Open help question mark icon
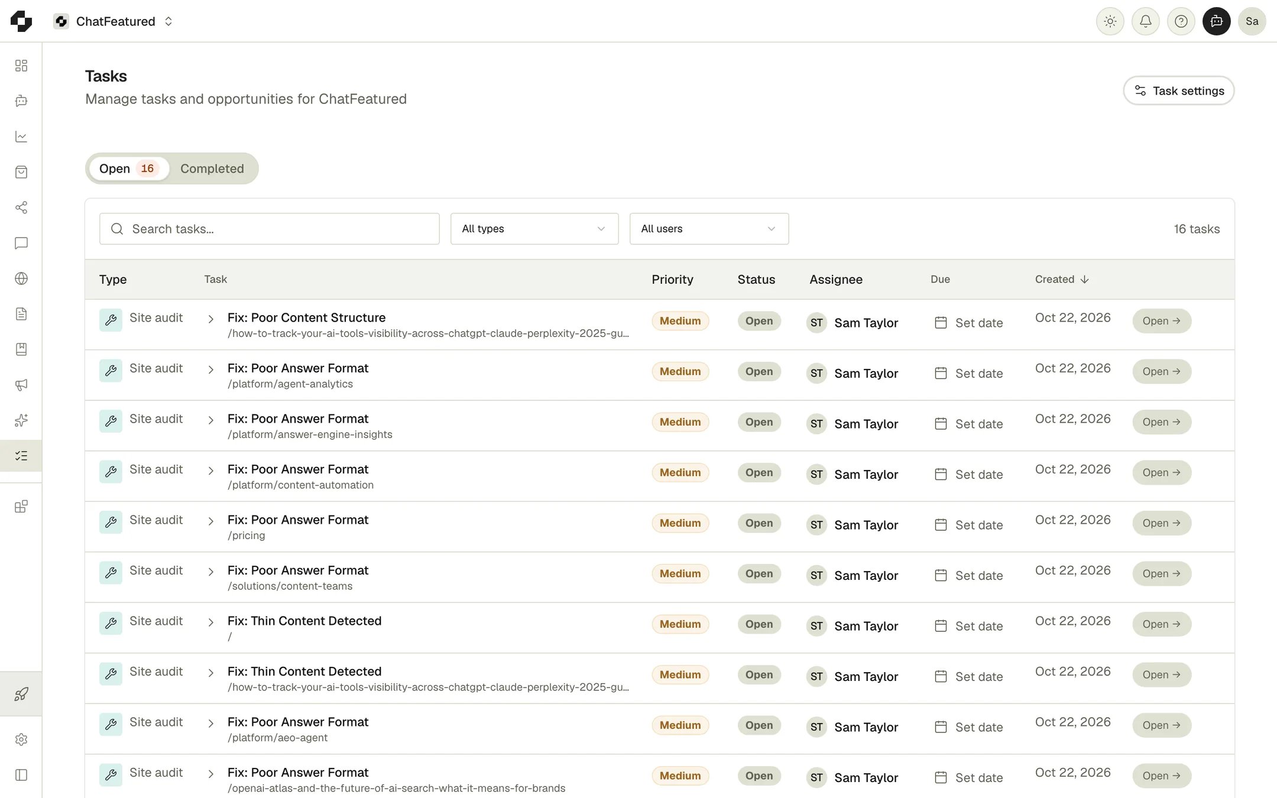Image resolution: width=1277 pixels, height=798 pixels. click(x=1181, y=21)
